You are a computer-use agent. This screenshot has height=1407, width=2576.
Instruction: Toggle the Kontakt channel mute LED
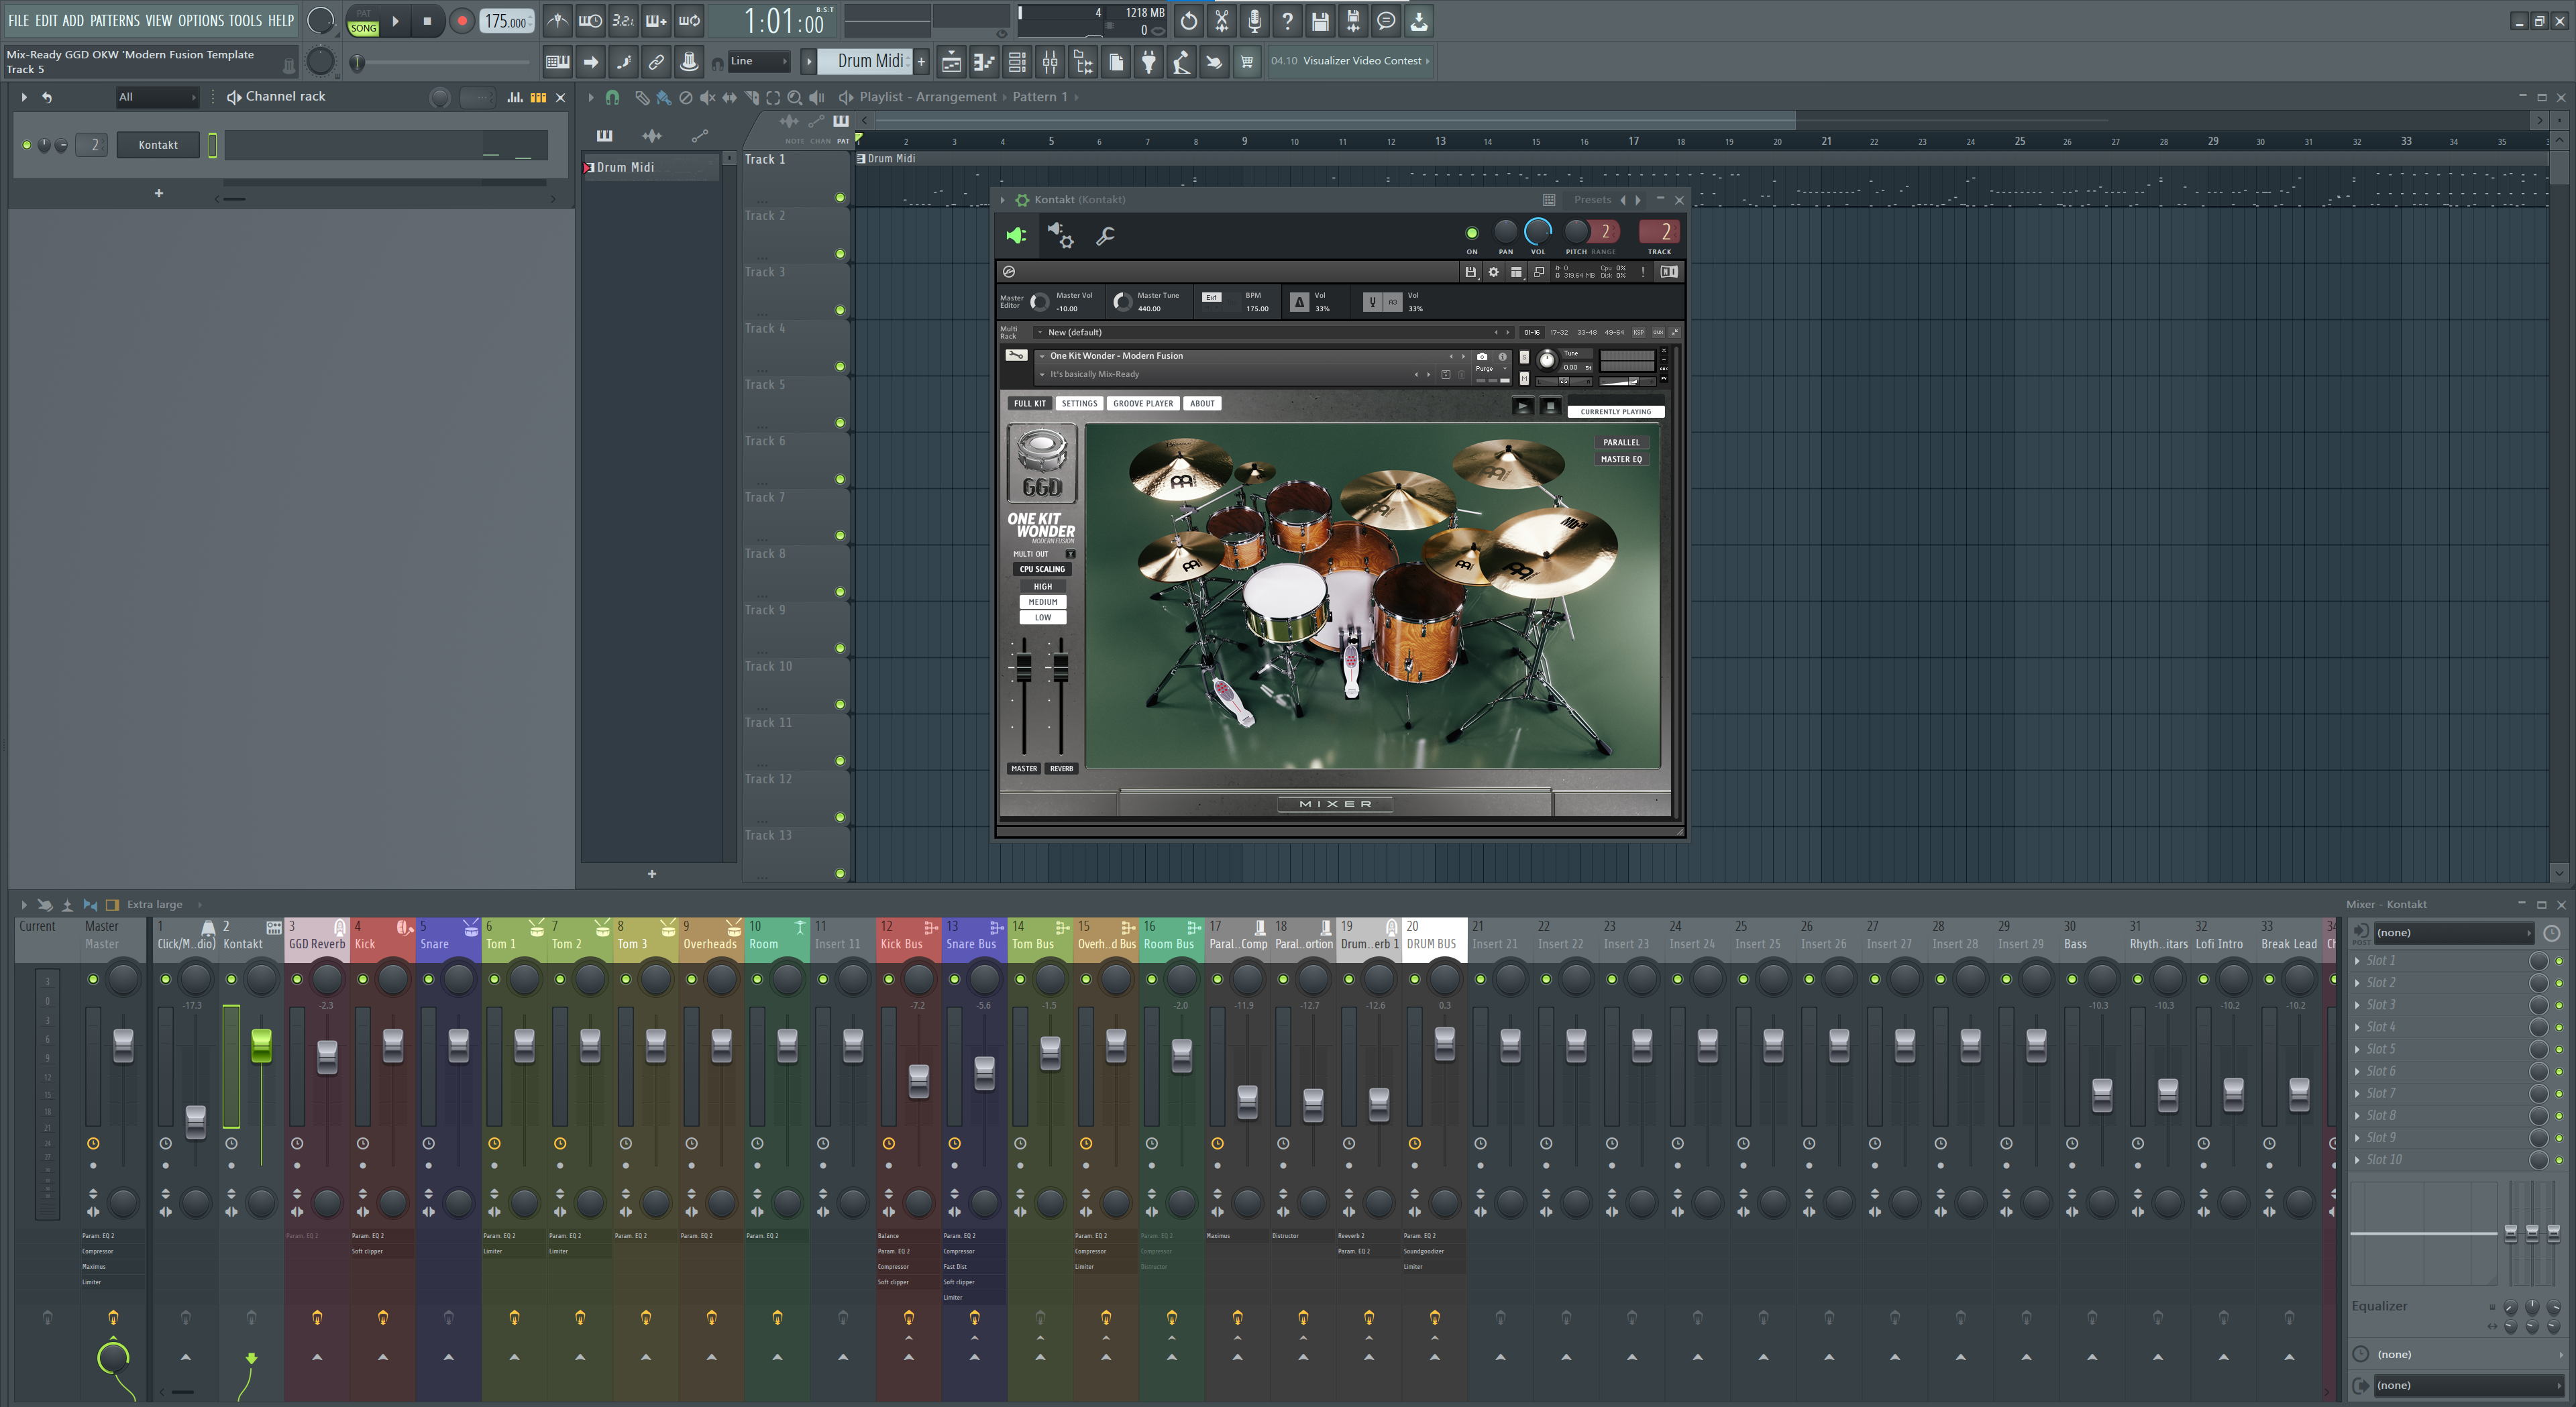coord(27,145)
